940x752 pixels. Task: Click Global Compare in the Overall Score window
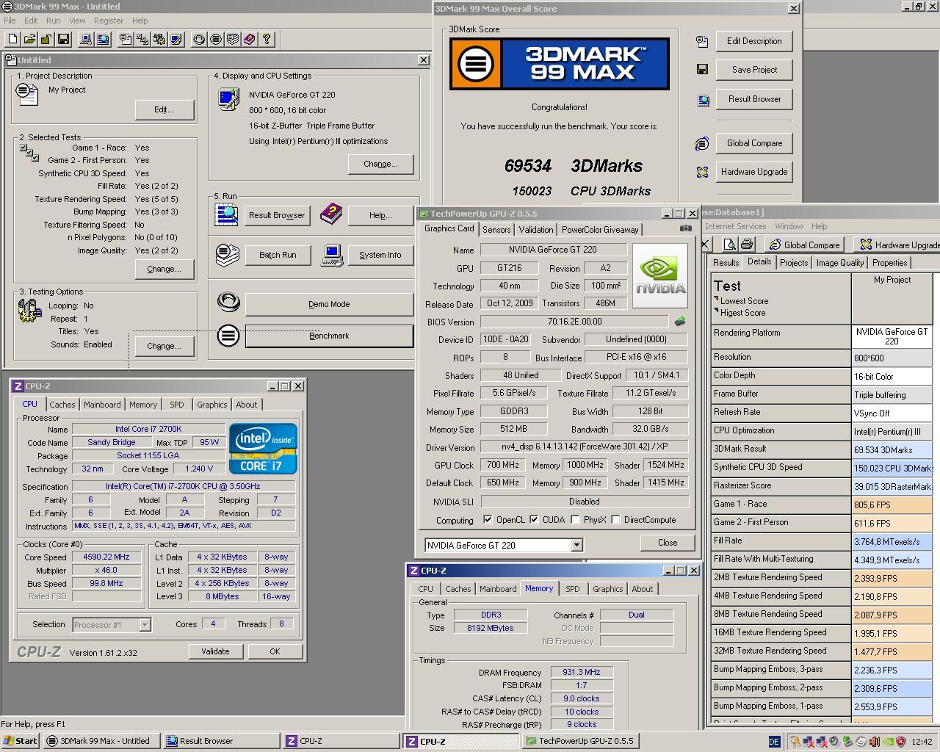[x=754, y=143]
